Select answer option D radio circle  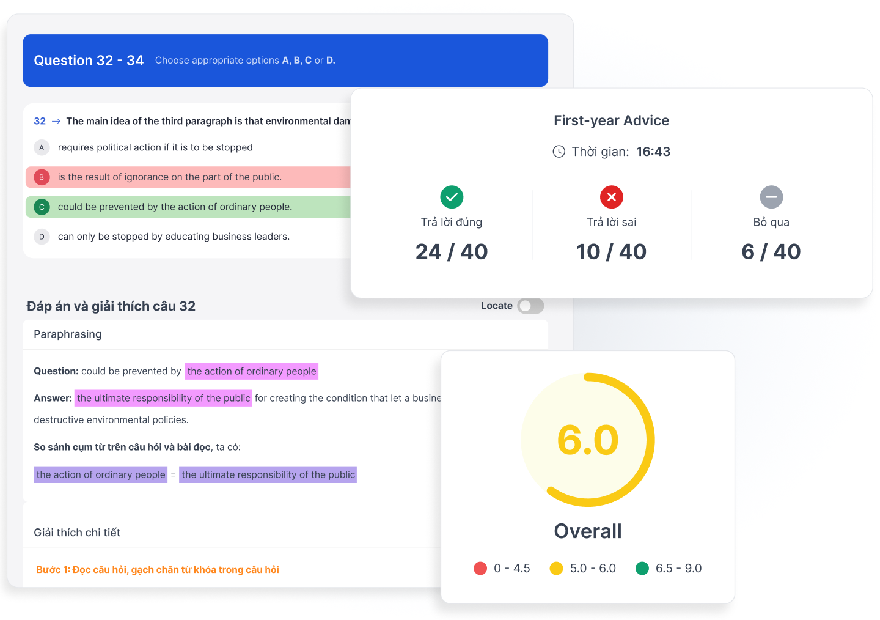[42, 237]
